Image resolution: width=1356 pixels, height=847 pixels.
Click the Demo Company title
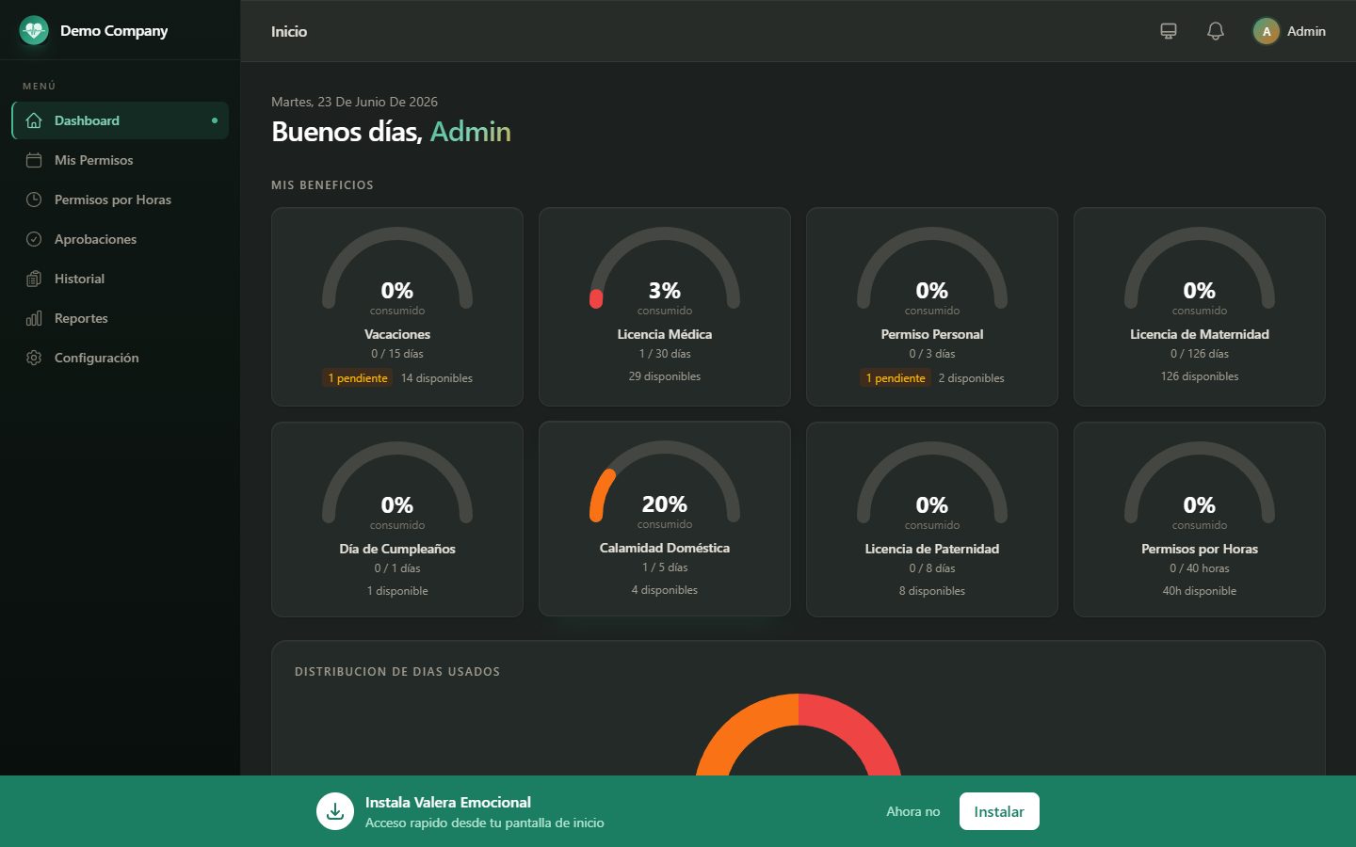point(114,31)
